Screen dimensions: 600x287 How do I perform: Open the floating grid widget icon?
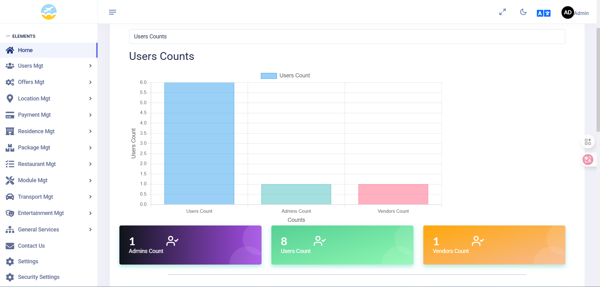tap(588, 142)
